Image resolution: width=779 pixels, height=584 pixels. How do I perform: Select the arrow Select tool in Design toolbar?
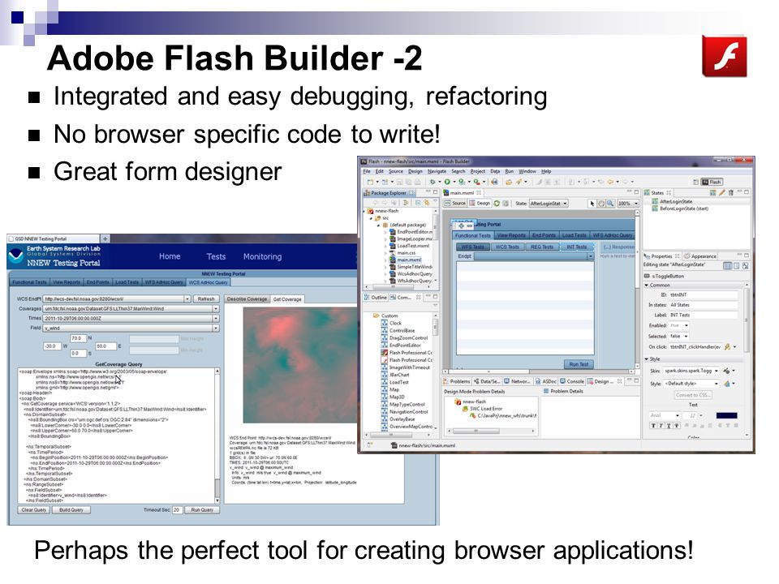pos(592,203)
